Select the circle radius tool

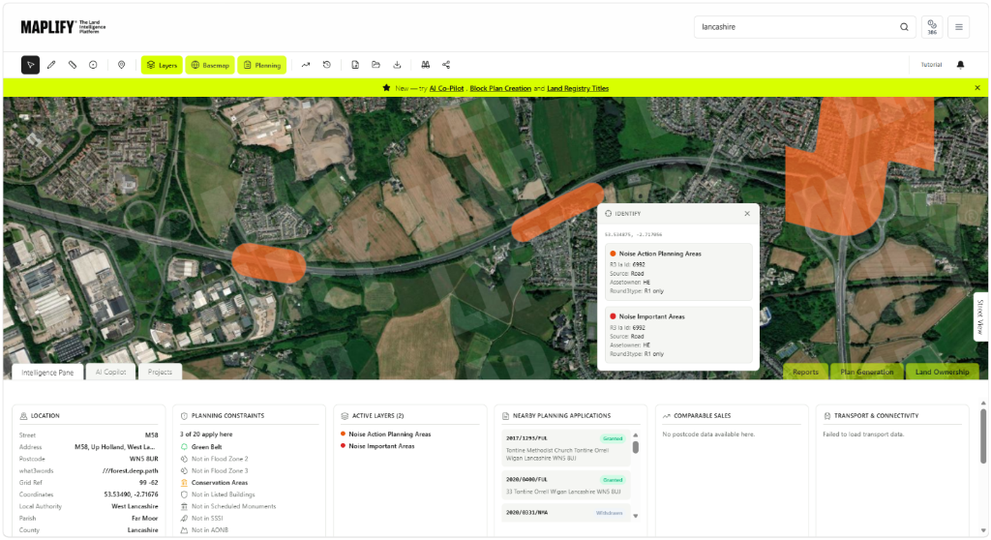[x=93, y=65]
